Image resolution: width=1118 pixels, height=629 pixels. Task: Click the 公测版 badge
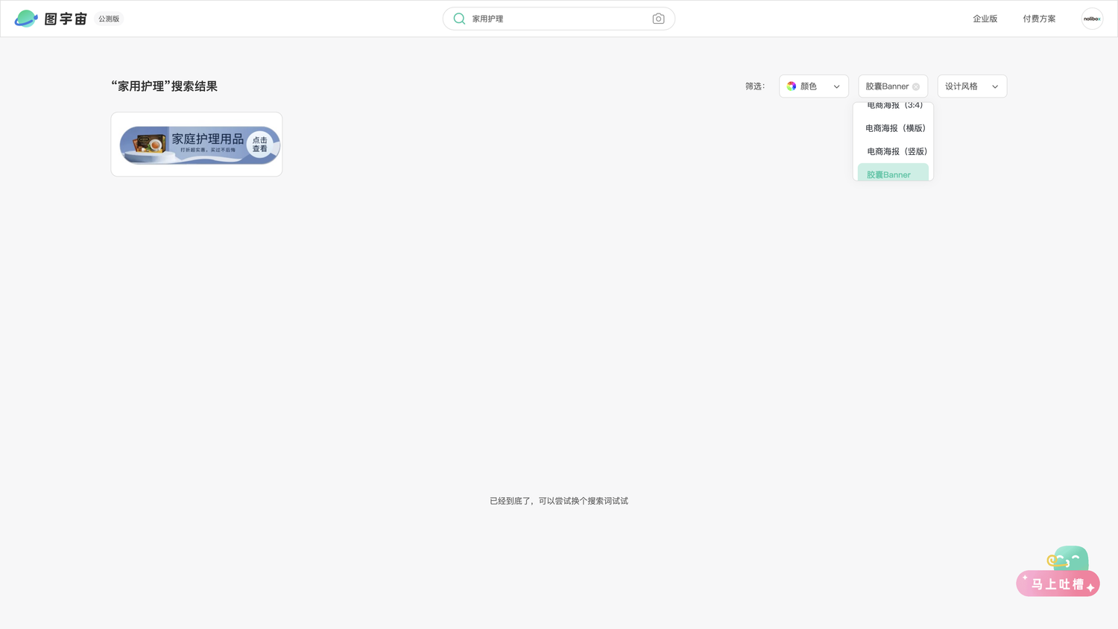tap(109, 19)
